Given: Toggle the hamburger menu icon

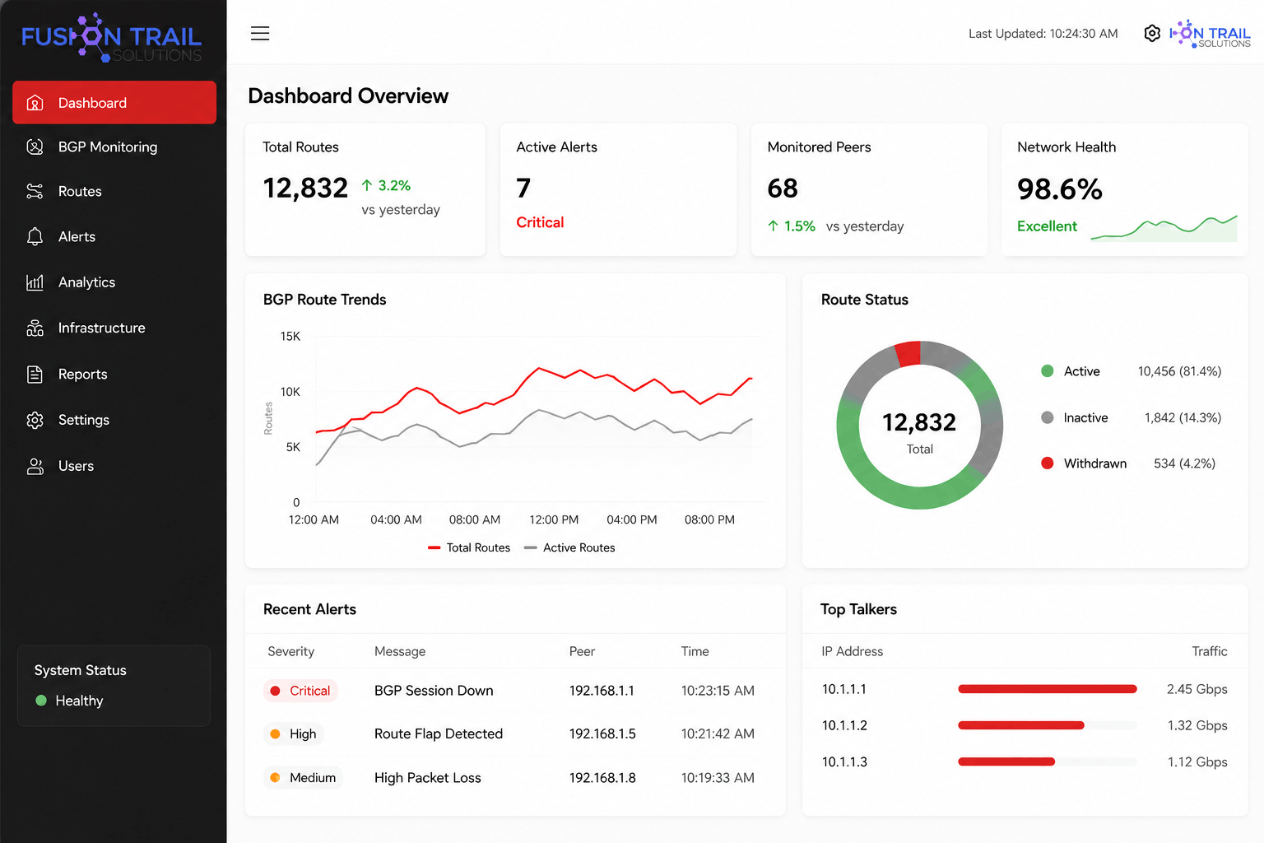Looking at the screenshot, I should coord(260,33).
